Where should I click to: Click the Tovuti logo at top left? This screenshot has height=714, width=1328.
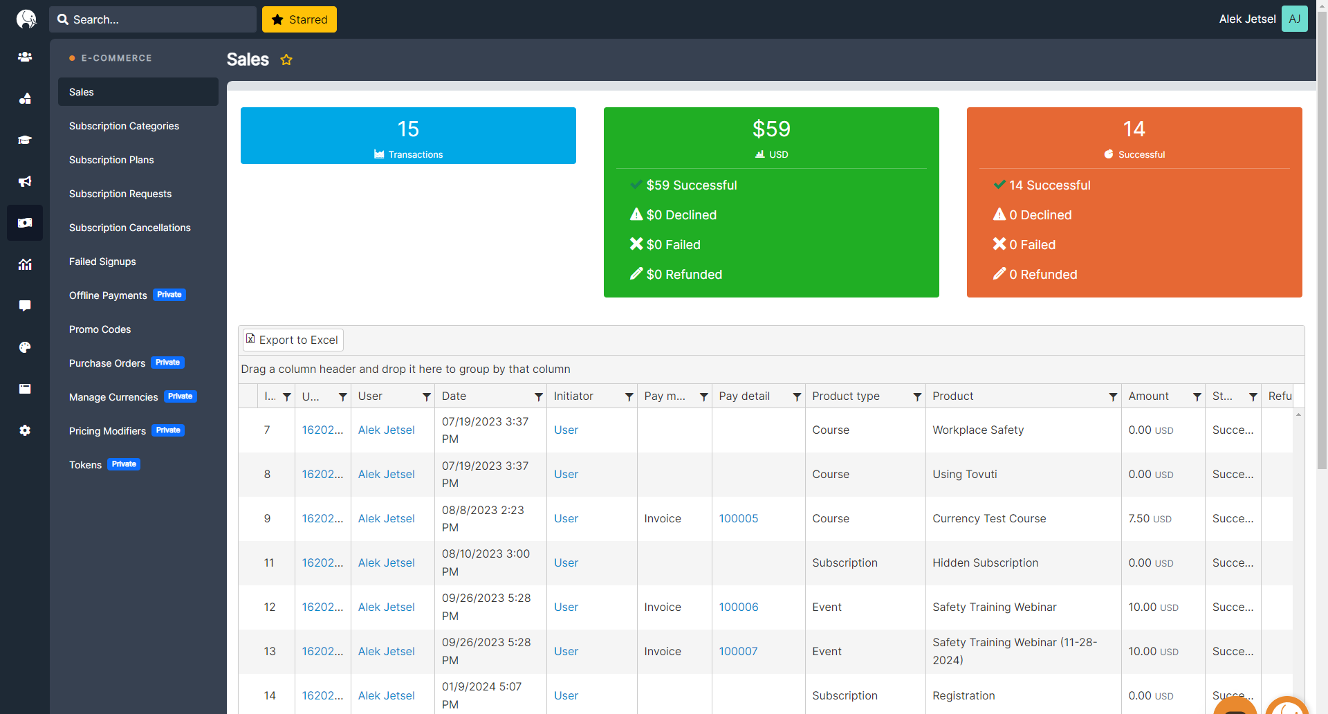coord(26,19)
